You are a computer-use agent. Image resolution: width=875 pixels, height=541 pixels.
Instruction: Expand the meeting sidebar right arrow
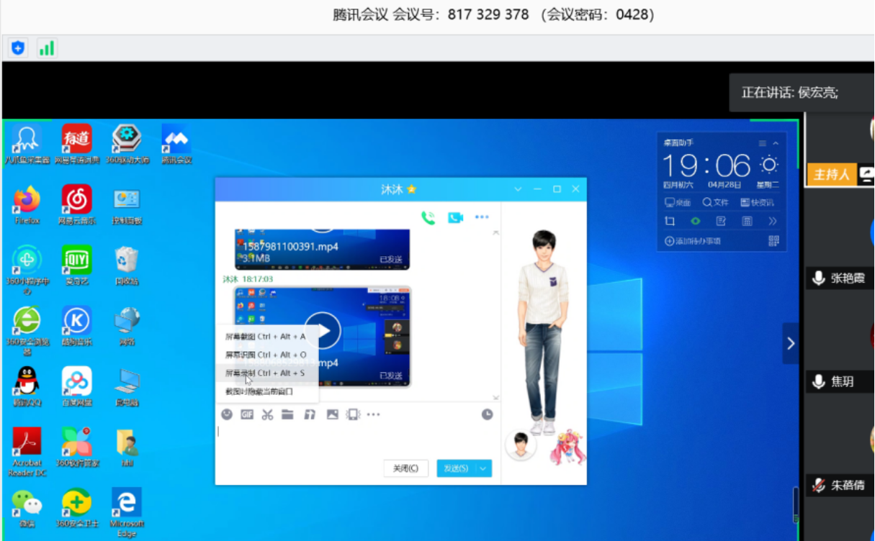click(x=789, y=343)
